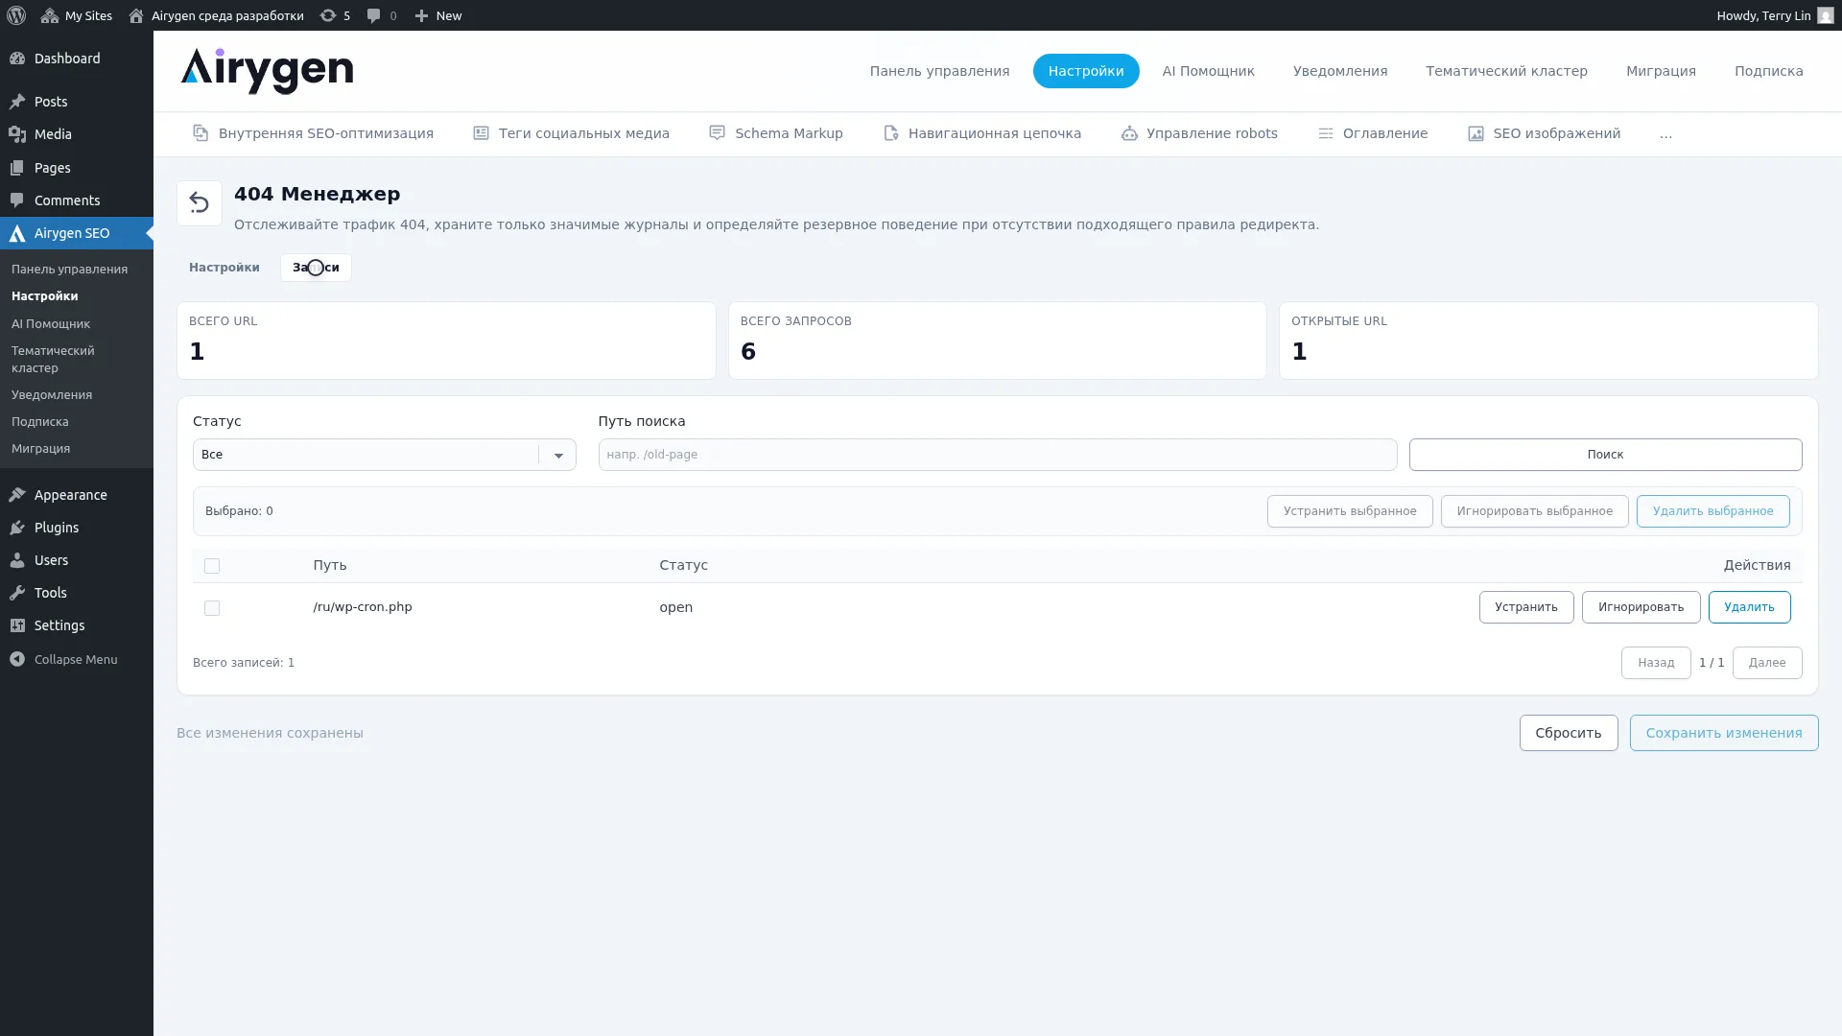Click Игнорировать выбранное button
The image size is (1842, 1036).
tap(1534, 511)
